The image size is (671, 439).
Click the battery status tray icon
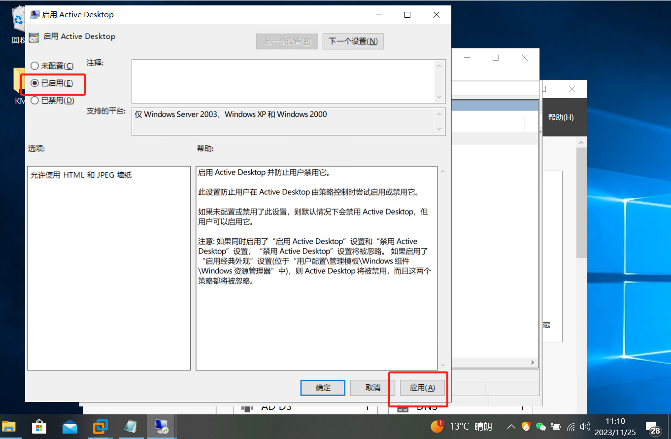556,427
